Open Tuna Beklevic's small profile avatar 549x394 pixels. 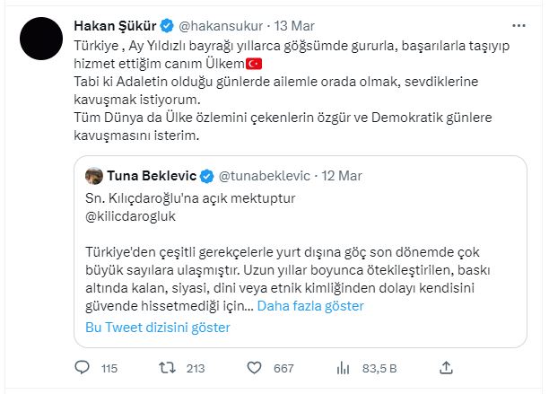[x=93, y=174]
